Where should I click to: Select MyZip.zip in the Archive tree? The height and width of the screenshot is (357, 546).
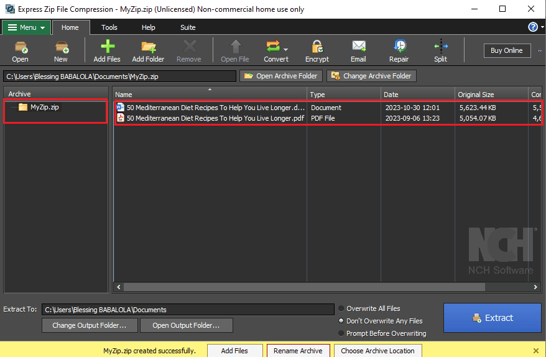tap(45, 107)
